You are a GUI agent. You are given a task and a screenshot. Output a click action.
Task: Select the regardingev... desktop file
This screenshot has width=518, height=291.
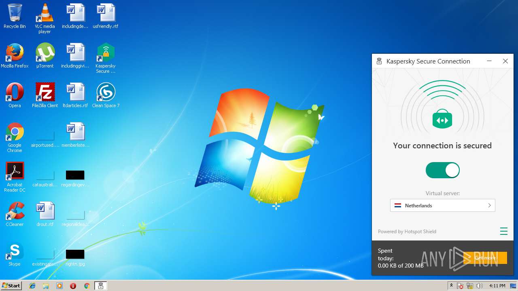pos(75,178)
